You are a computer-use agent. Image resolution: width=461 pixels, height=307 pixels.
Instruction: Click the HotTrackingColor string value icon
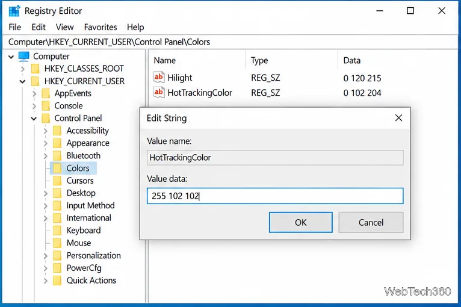click(159, 92)
